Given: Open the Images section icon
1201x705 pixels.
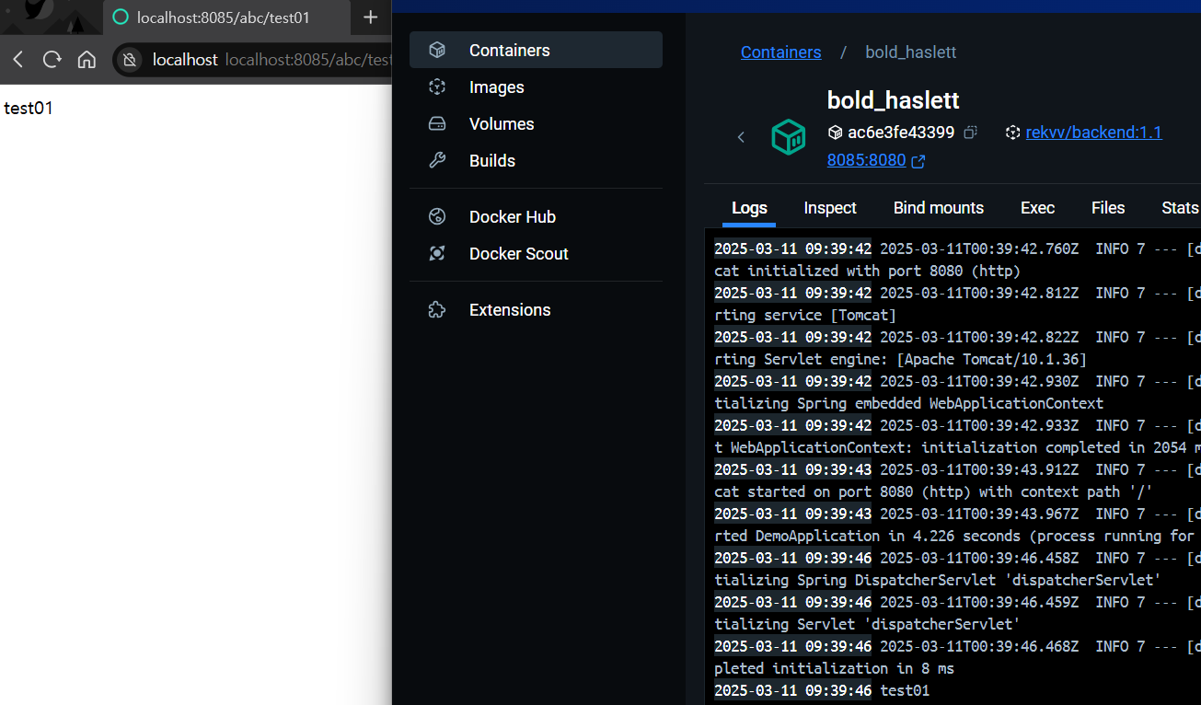Looking at the screenshot, I should point(437,87).
